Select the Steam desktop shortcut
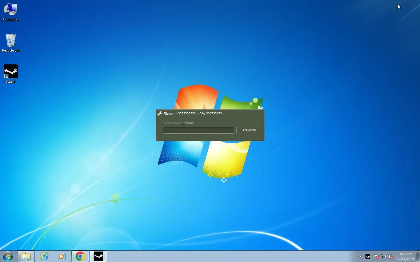The width and height of the screenshot is (420, 262). coord(11,74)
